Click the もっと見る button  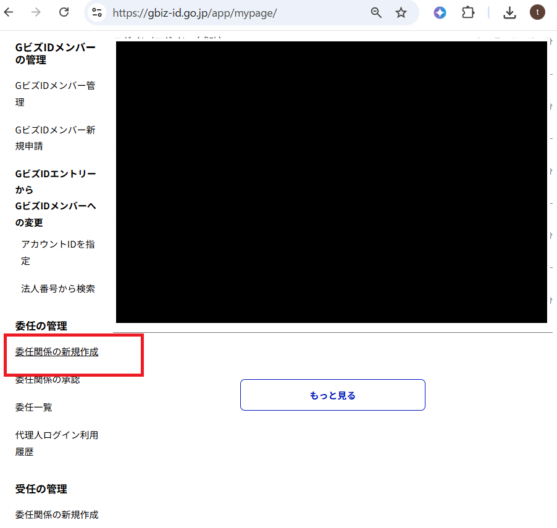point(332,395)
